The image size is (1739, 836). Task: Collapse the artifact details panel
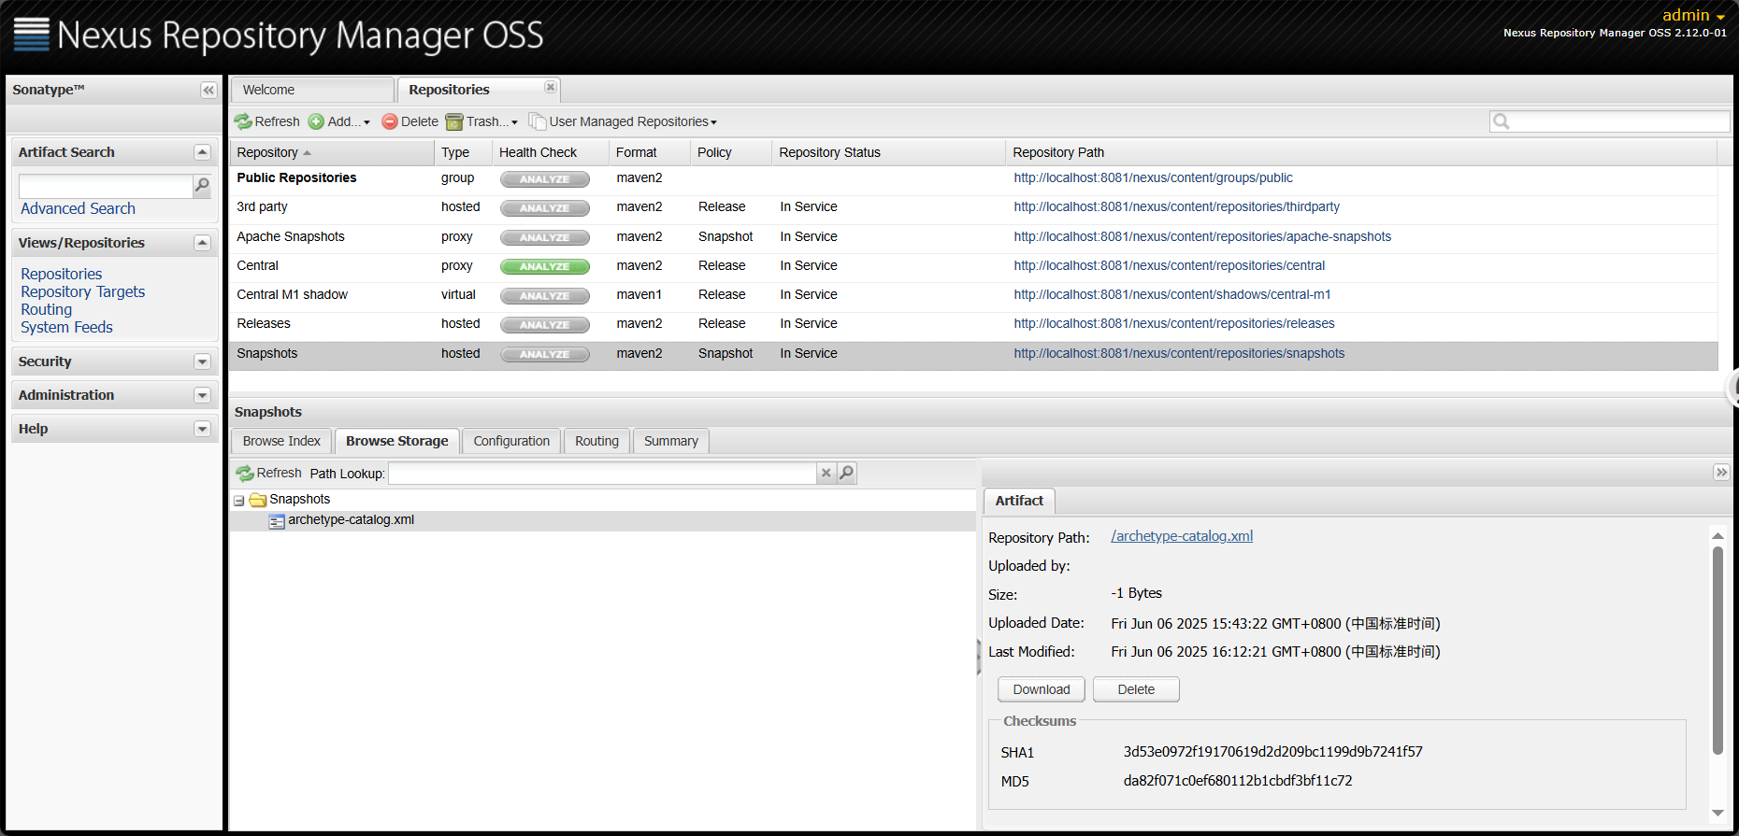pos(1721,473)
